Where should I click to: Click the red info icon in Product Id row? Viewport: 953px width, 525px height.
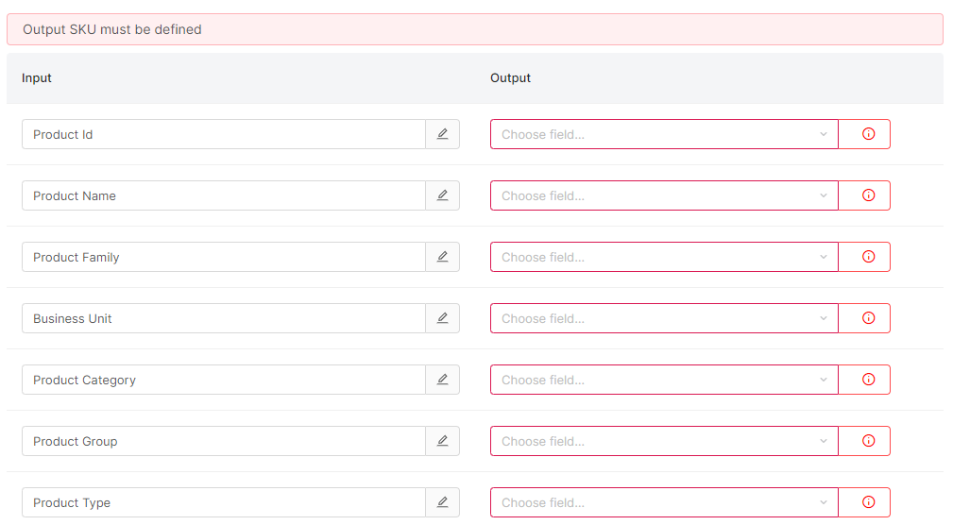(868, 134)
